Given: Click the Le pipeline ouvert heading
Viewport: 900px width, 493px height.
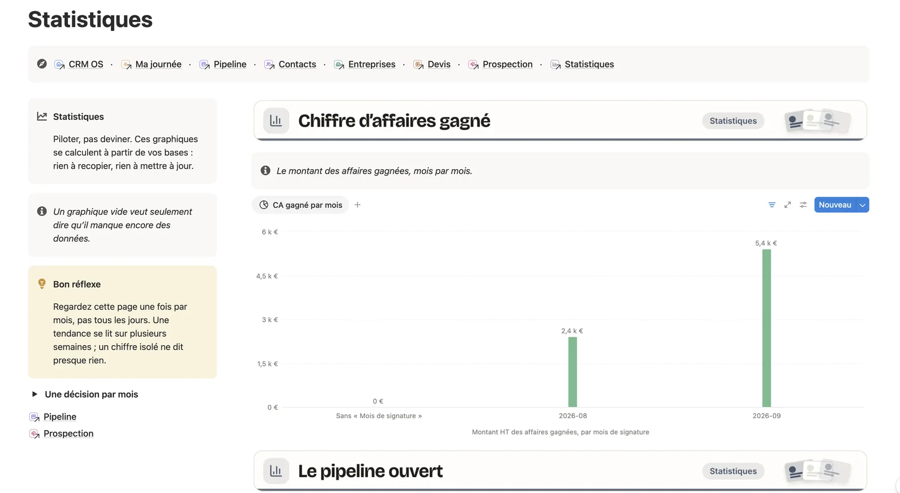Looking at the screenshot, I should (x=370, y=471).
